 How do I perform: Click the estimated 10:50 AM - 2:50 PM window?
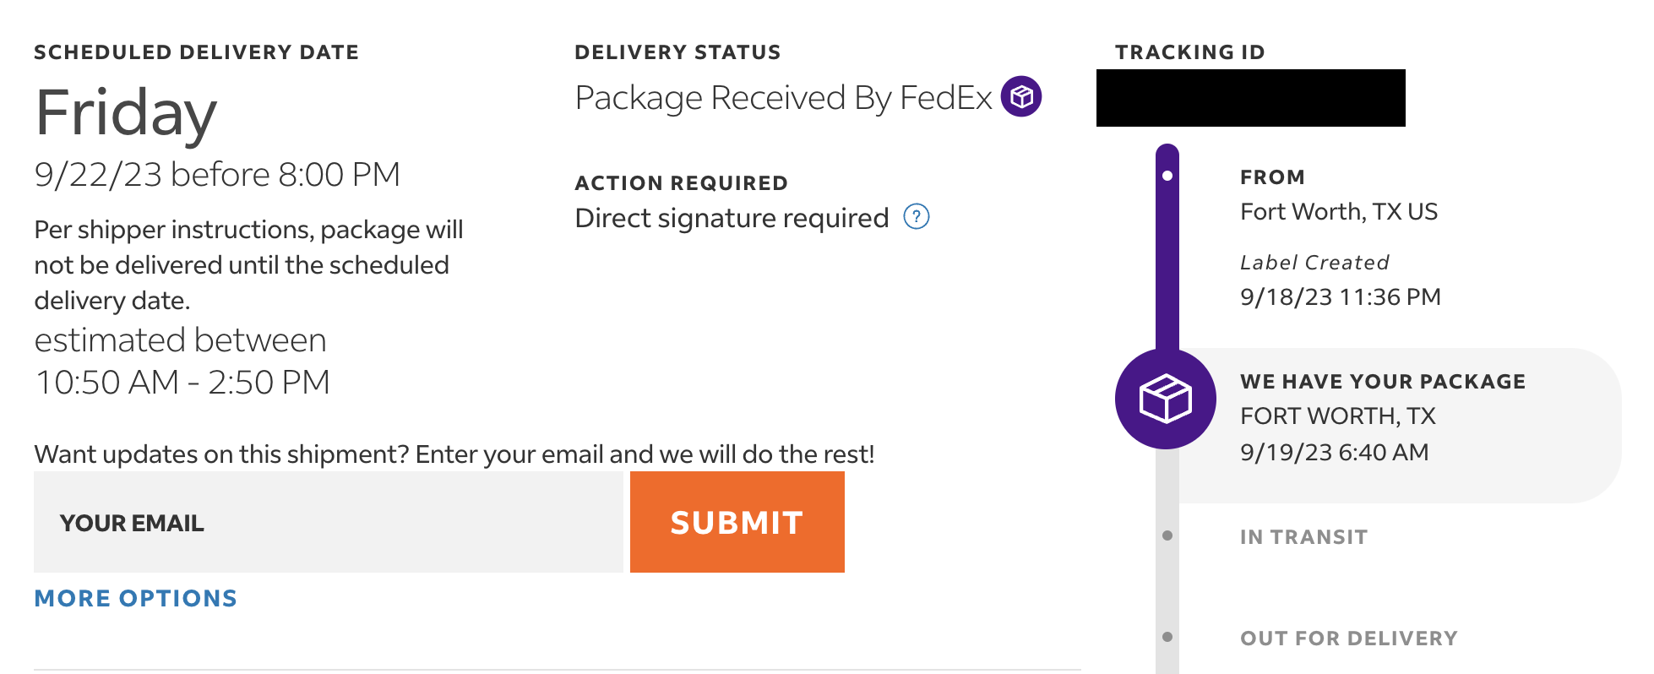(x=182, y=382)
